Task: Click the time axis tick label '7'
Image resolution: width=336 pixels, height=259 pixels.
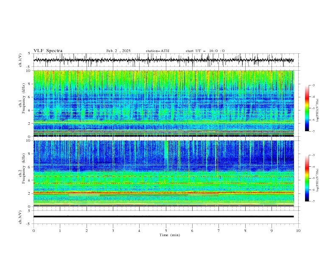Action: pos(219,231)
